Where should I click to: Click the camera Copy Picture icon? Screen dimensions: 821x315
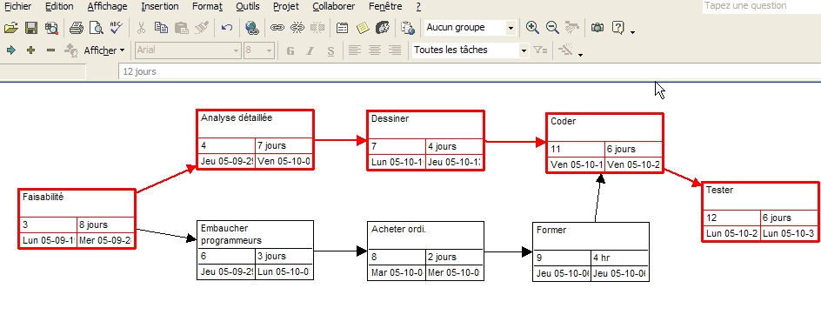[597, 28]
